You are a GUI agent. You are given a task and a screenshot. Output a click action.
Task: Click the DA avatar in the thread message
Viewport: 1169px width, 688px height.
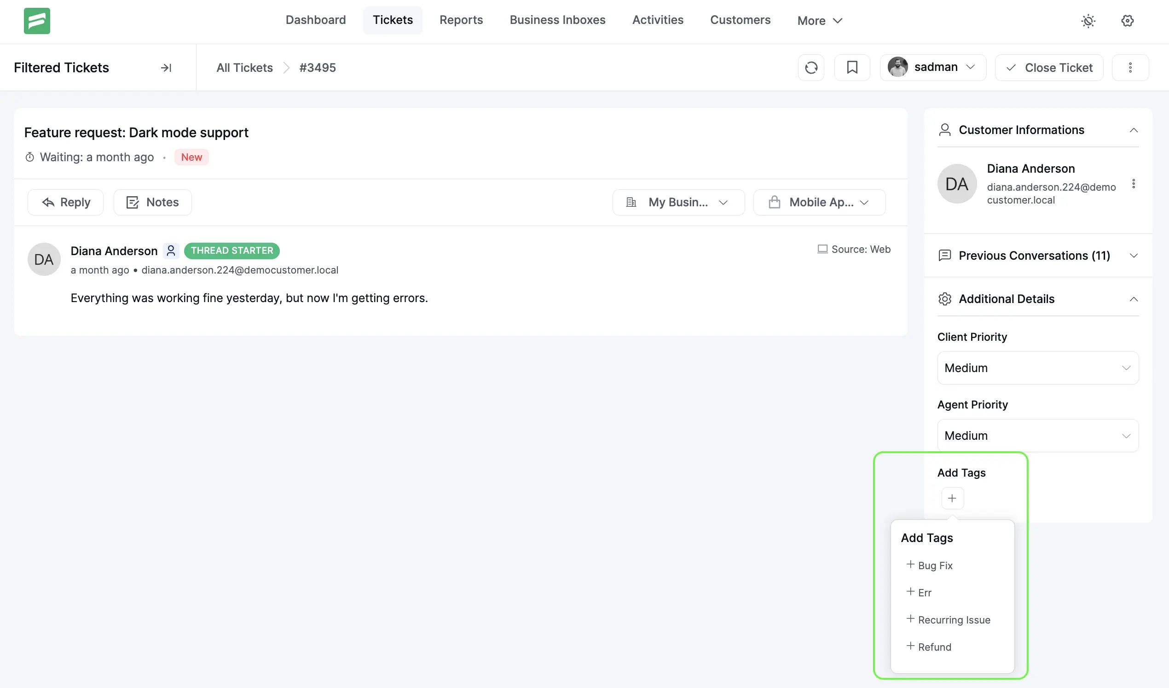[x=44, y=259]
